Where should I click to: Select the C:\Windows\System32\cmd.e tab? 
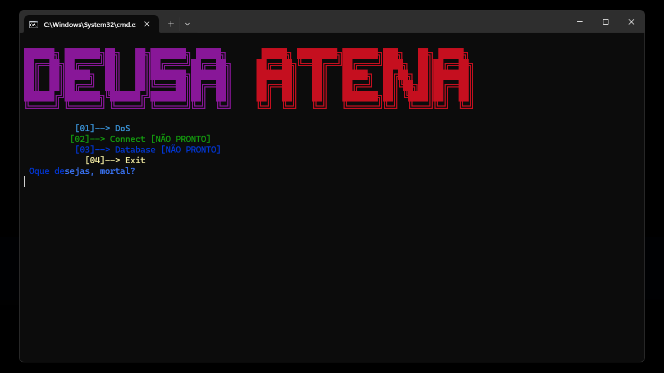tap(90, 24)
